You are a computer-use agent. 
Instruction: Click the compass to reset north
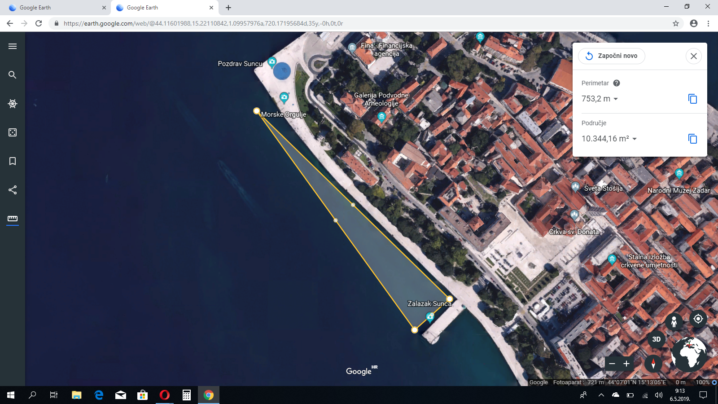pos(653,363)
